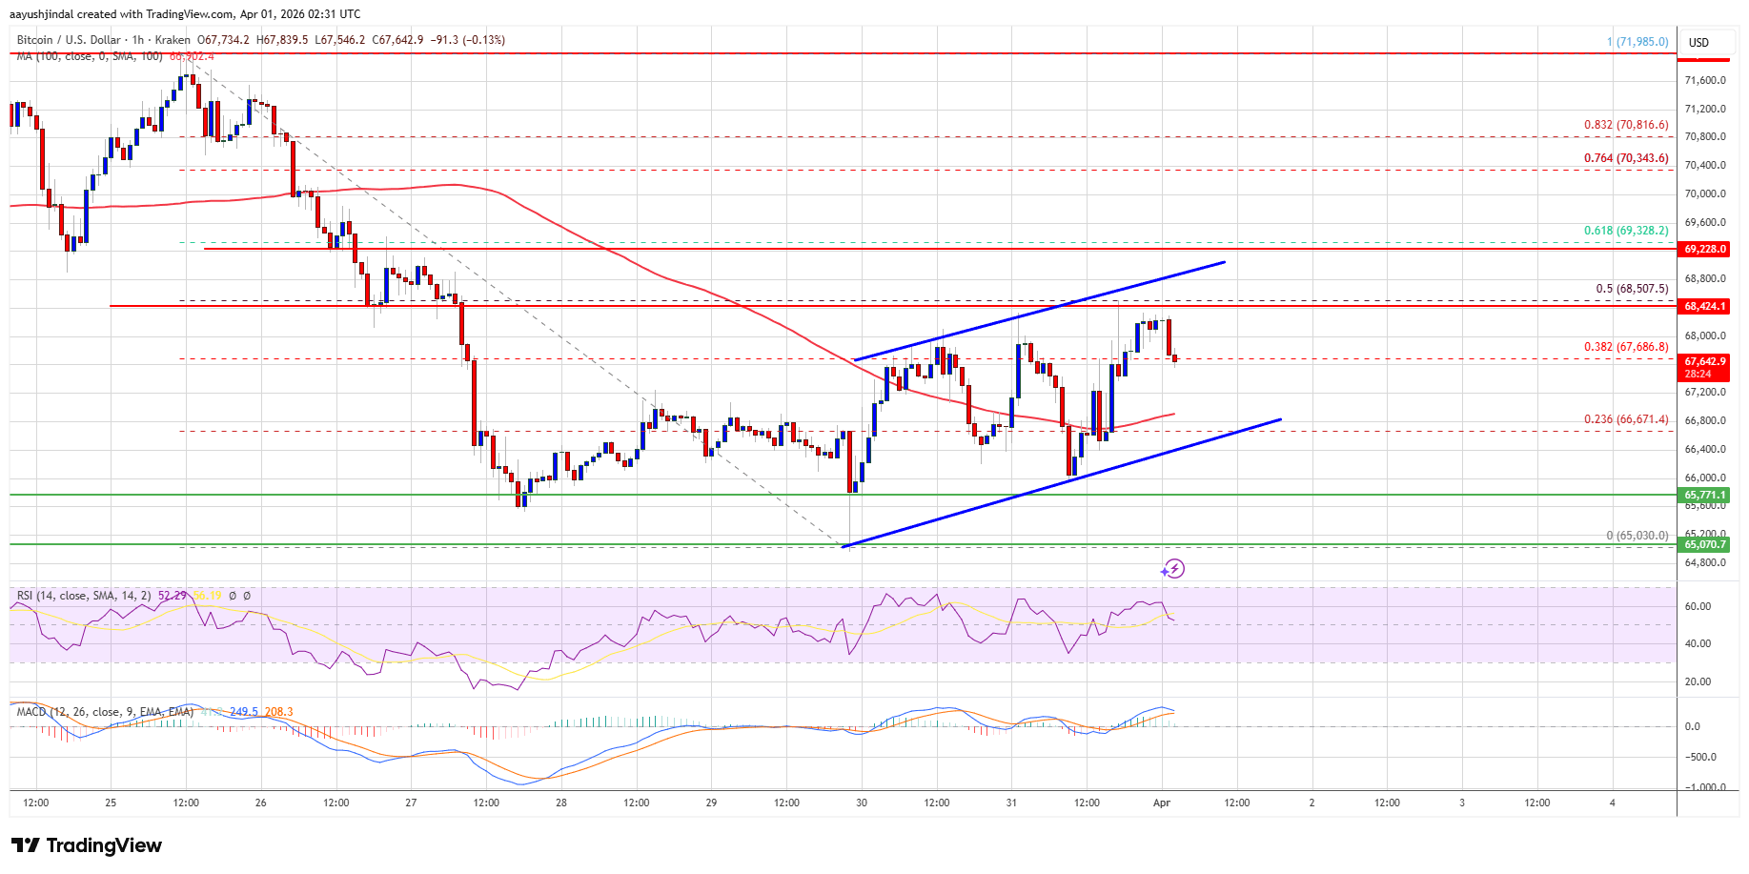This screenshot has width=1749, height=874.
Task: Click the USD currency button at top right
Action: point(1699,42)
